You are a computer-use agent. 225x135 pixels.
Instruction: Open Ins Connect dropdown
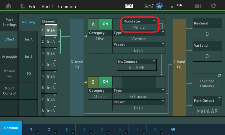(x=137, y=64)
